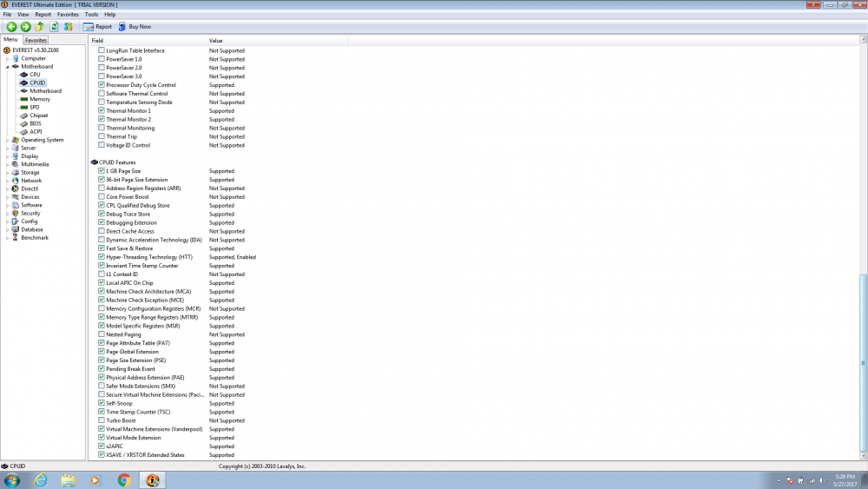
Task: Click the Field column header
Action: click(x=148, y=41)
